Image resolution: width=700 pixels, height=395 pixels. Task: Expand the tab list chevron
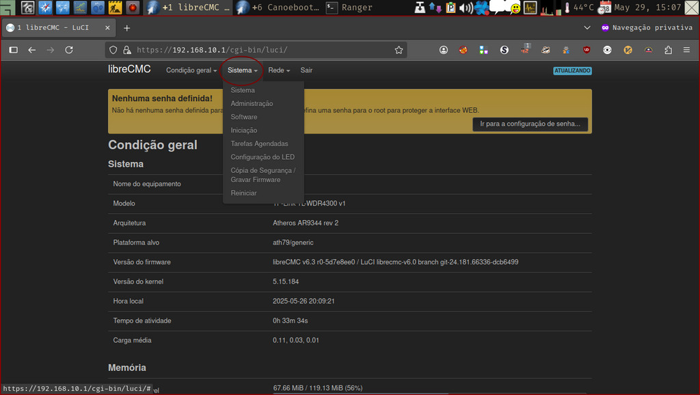[587, 27]
